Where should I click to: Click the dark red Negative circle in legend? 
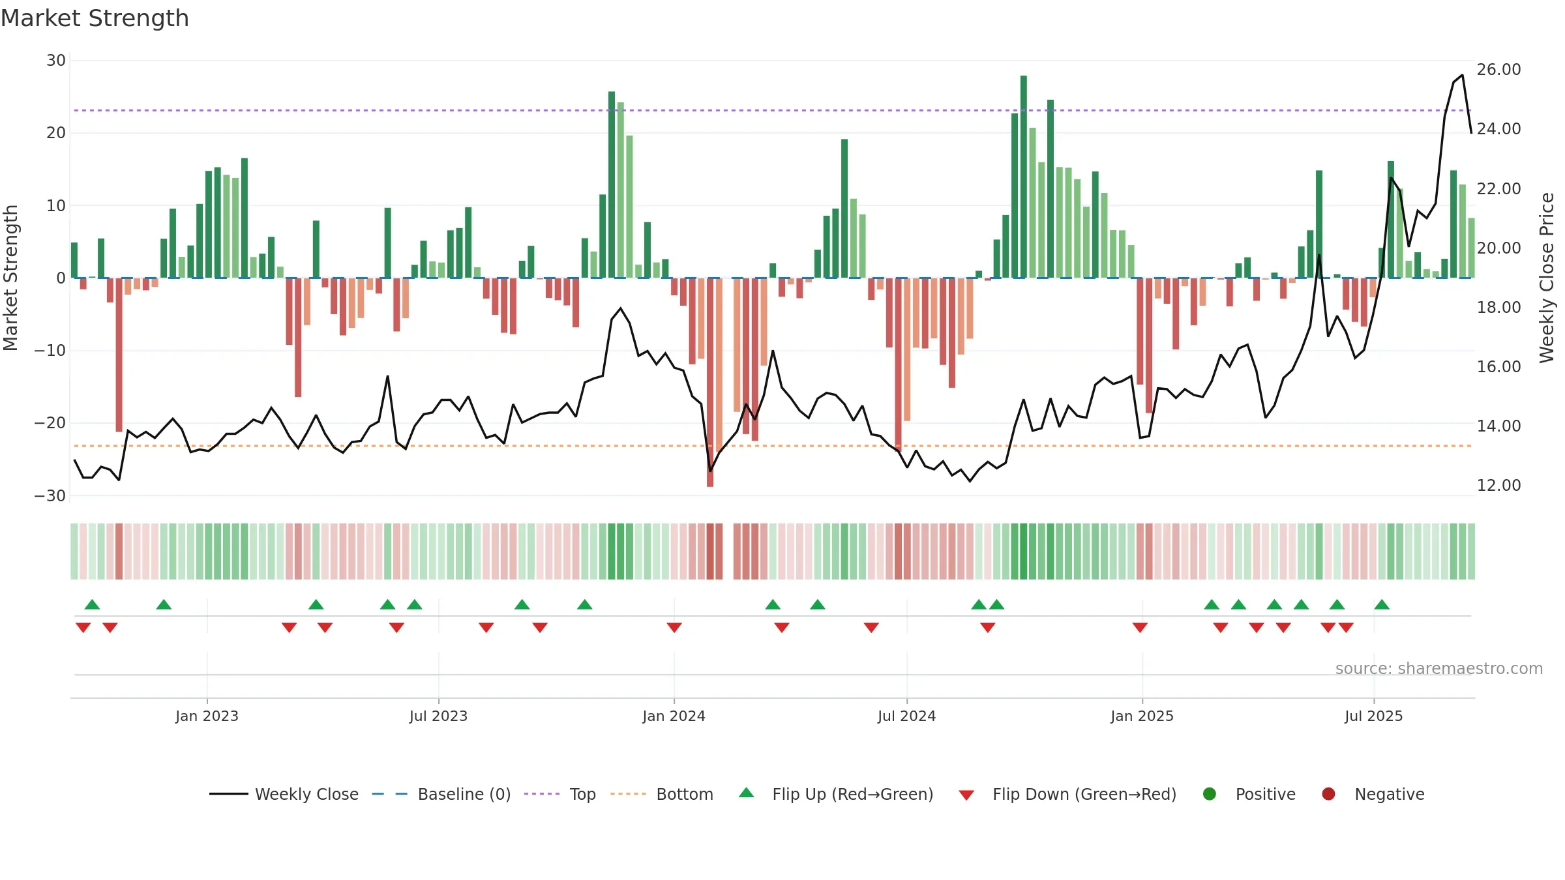coord(1328,794)
